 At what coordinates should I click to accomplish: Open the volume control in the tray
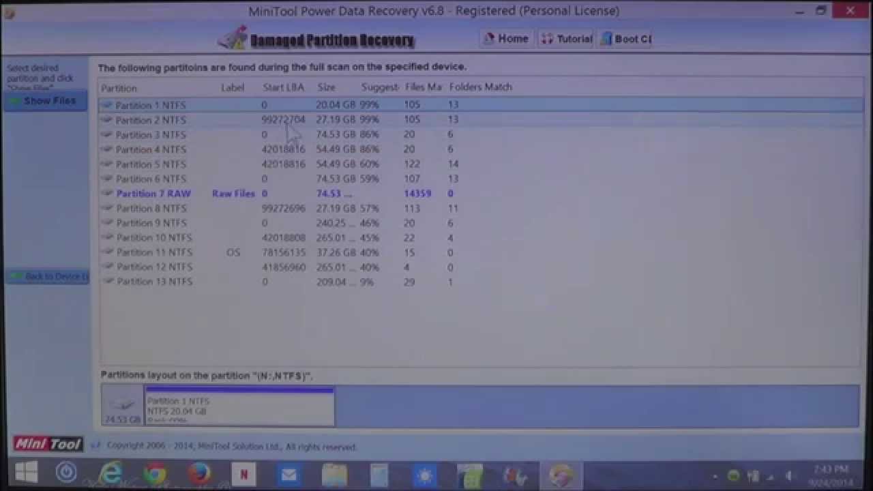pyautogui.click(x=788, y=475)
